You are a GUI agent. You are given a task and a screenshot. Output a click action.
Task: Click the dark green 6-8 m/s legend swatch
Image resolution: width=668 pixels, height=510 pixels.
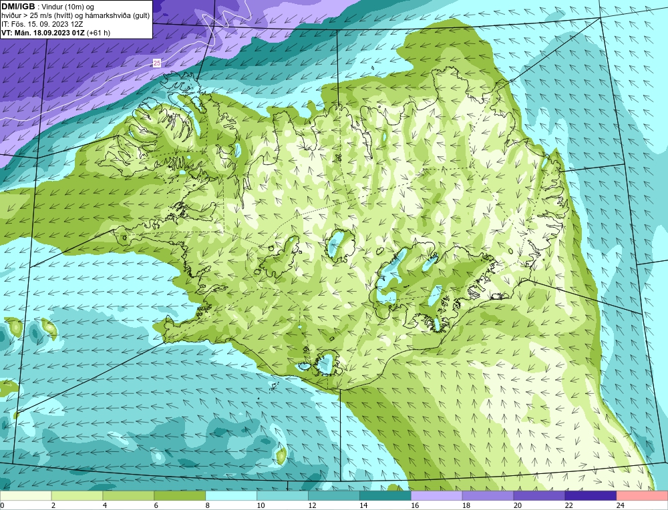[180, 496]
